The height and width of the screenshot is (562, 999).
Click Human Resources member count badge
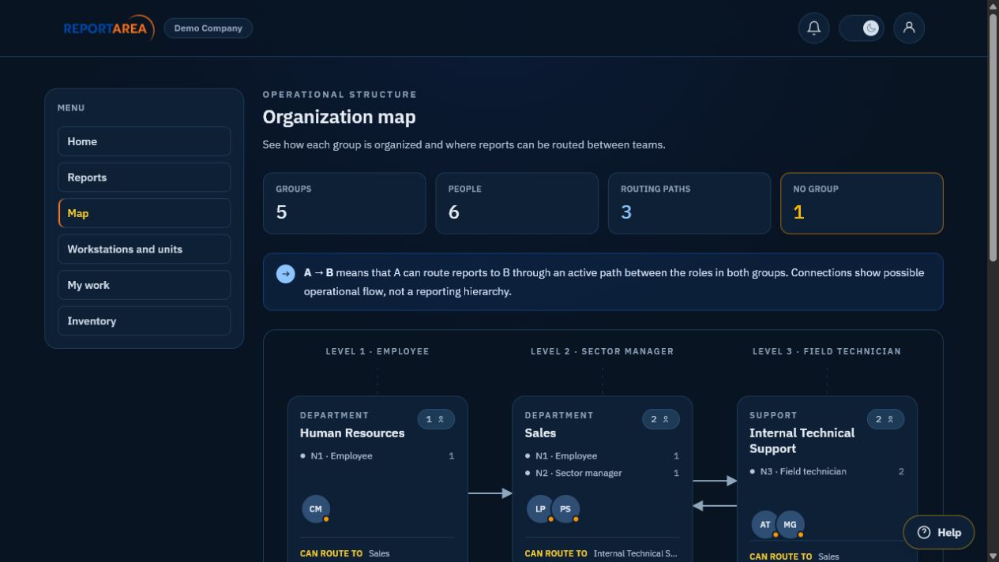(436, 419)
